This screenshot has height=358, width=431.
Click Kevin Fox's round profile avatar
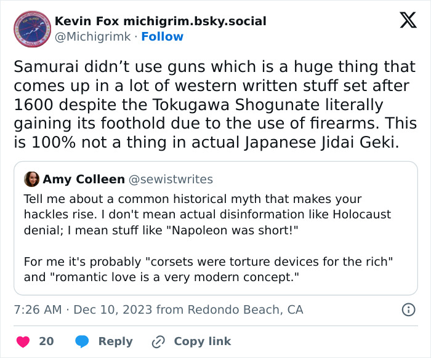pyautogui.click(x=31, y=28)
